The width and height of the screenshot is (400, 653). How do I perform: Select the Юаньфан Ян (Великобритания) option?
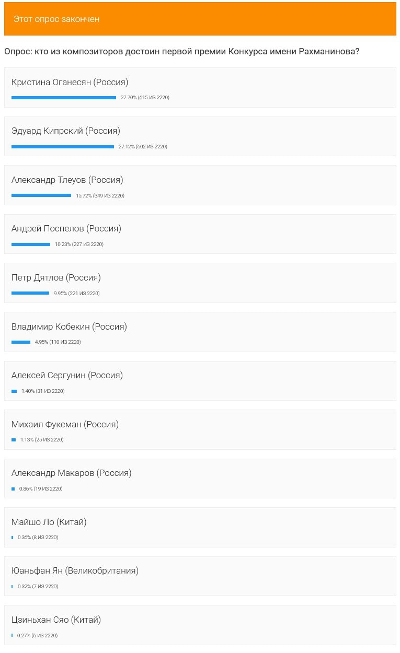point(200,576)
